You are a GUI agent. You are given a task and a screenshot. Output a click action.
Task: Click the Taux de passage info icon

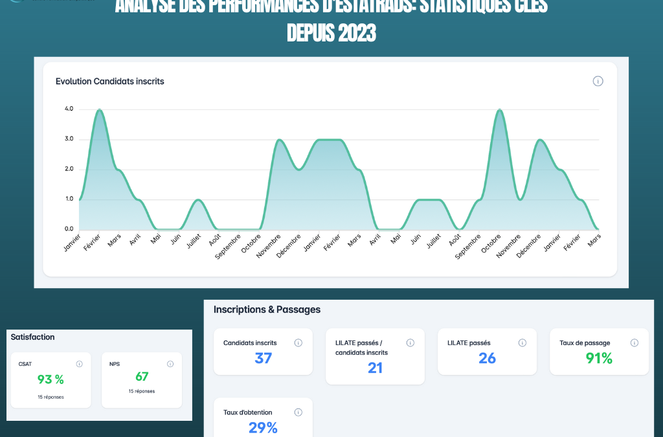point(635,342)
